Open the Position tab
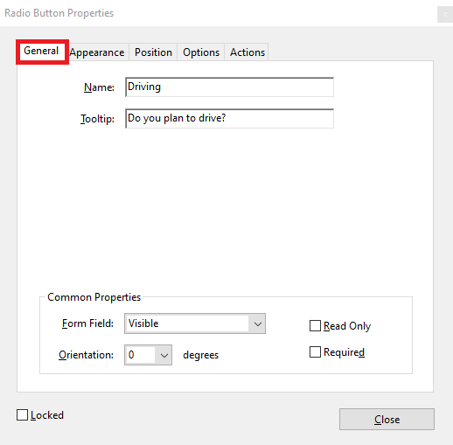The image size is (453, 445). pos(153,52)
